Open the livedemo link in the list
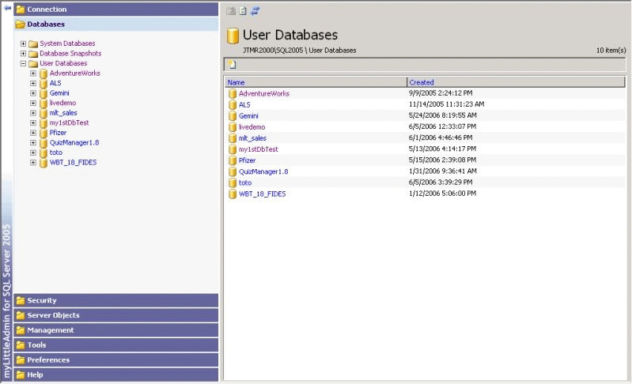632x384 pixels. (x=252, y=126)
